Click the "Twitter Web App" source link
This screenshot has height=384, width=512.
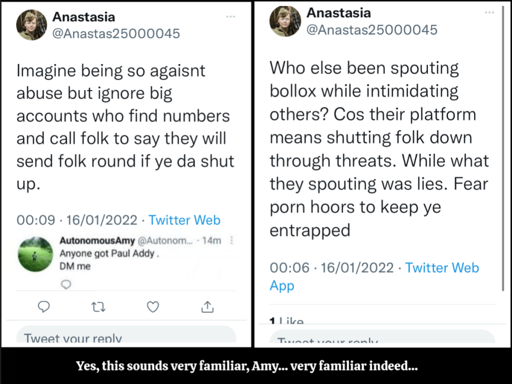(442, 268)
